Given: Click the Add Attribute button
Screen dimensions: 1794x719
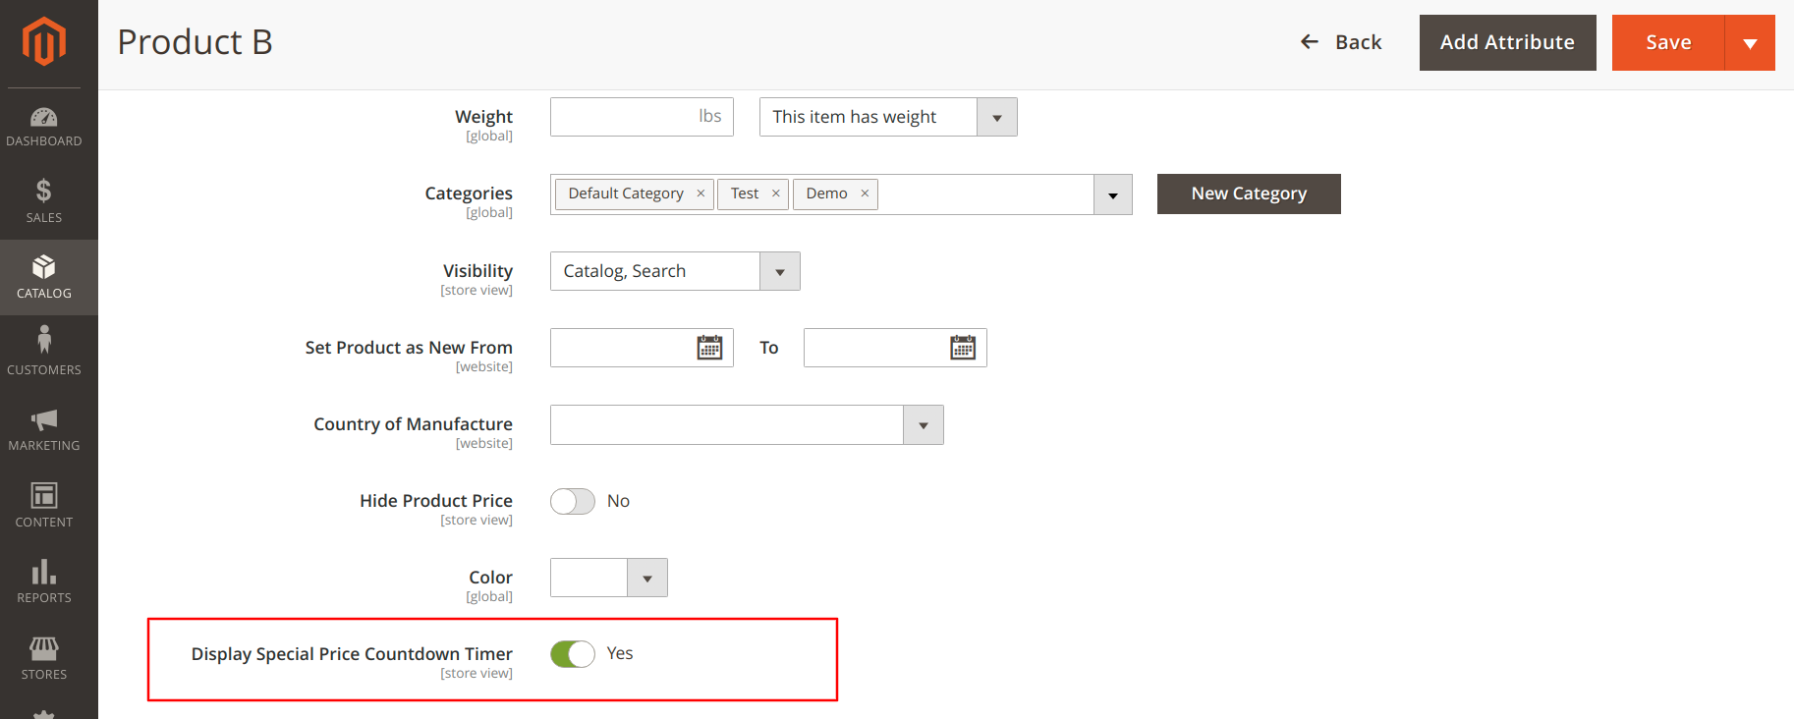Looking at the screenshot, I should (1507, 43).
